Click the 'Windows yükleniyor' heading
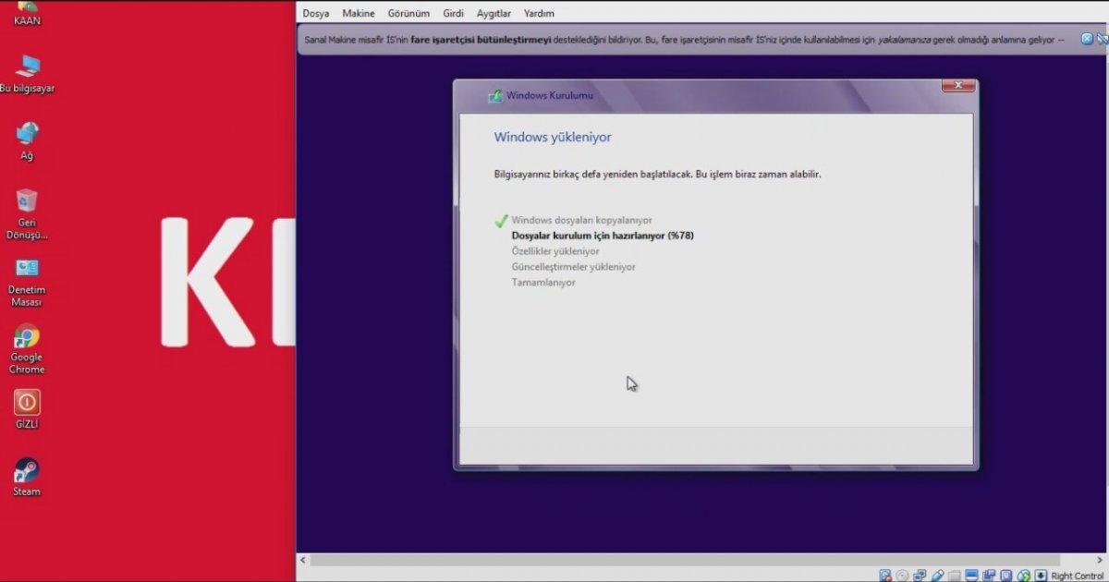This screenshot has width=1109, height=582. (553, 137)
